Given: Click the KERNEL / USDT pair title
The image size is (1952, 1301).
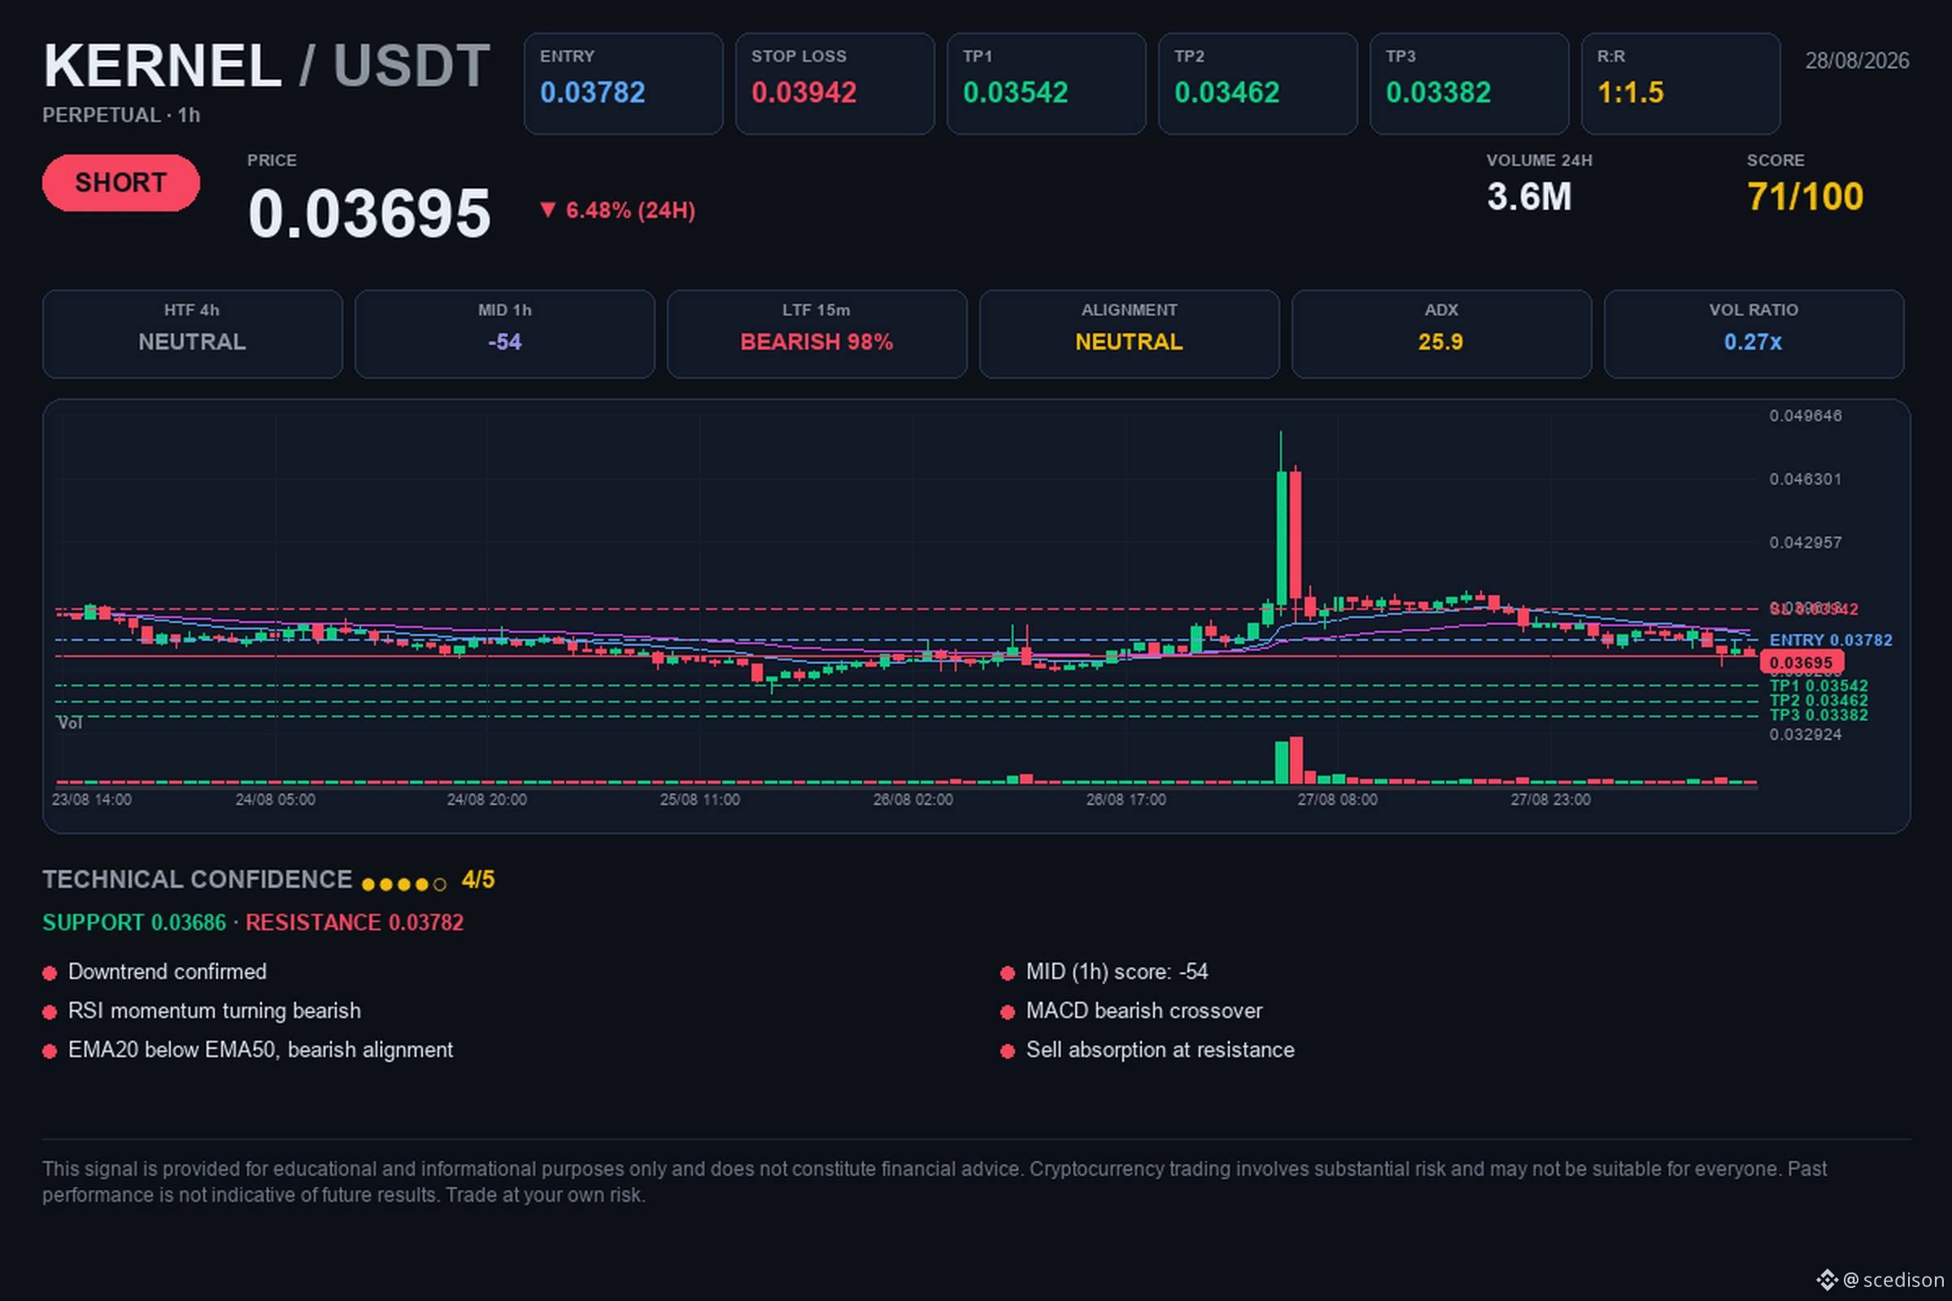Looking at the screenshot, I should point(267,66).
